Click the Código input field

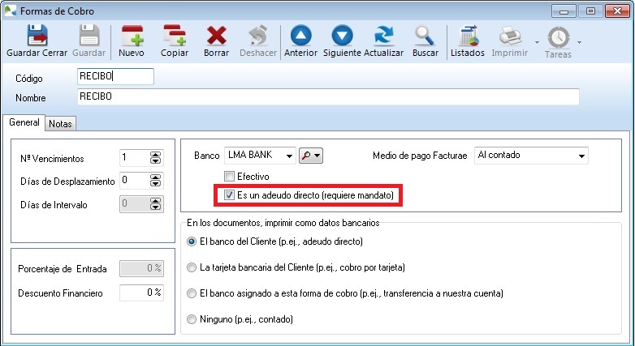(115, 76)
